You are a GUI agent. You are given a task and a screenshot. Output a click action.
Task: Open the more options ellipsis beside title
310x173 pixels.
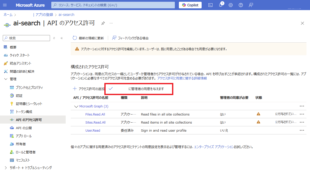point(111,23)
